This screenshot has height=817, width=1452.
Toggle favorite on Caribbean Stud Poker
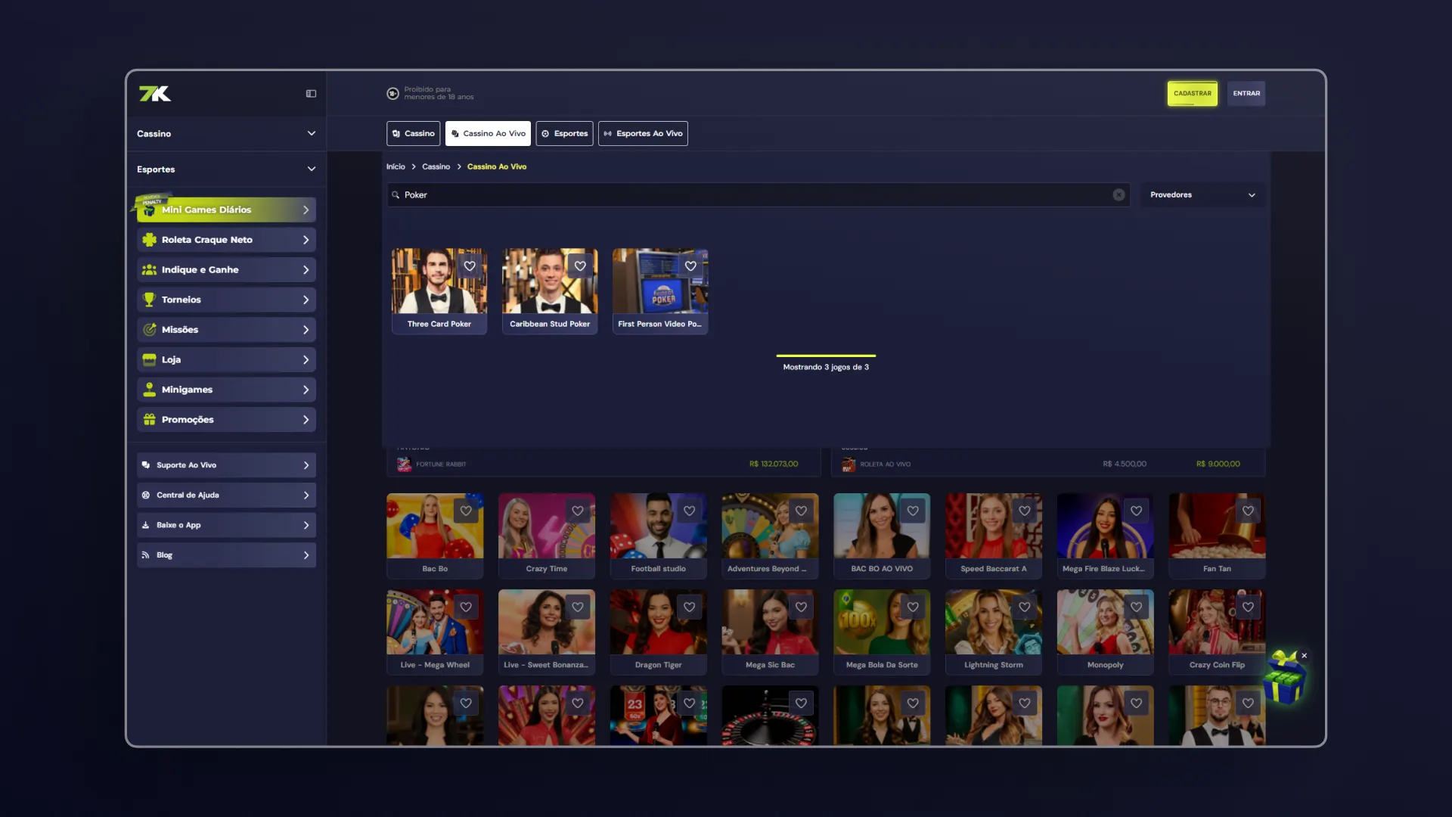pos(580,266)
